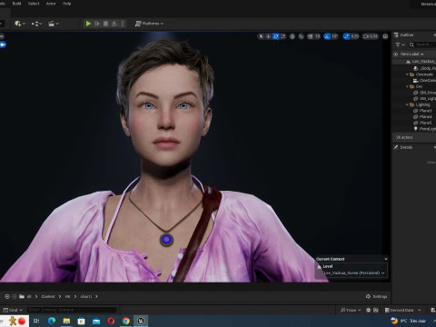Choose the Scale gizmo tool
The height and width of the screenshot is (327, 436).
click(283, 36)
